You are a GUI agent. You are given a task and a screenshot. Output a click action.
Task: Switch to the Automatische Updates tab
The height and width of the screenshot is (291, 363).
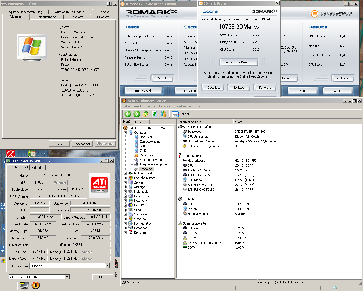[70, 12]
